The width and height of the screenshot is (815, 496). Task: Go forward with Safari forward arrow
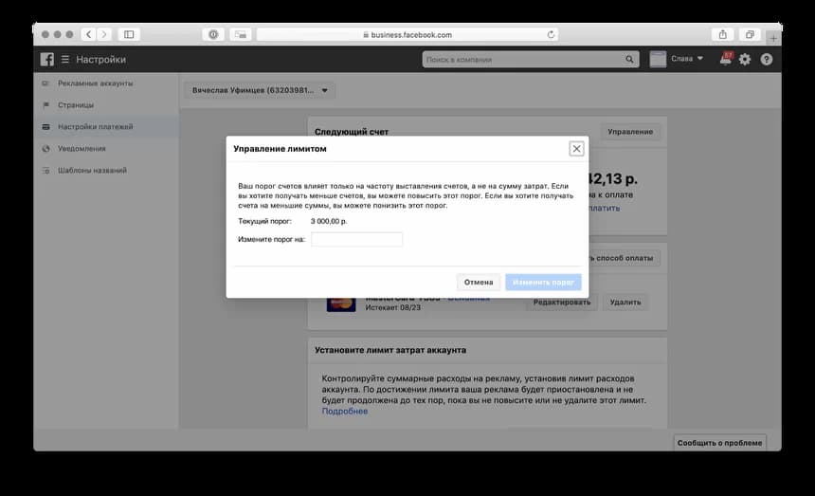104,34
